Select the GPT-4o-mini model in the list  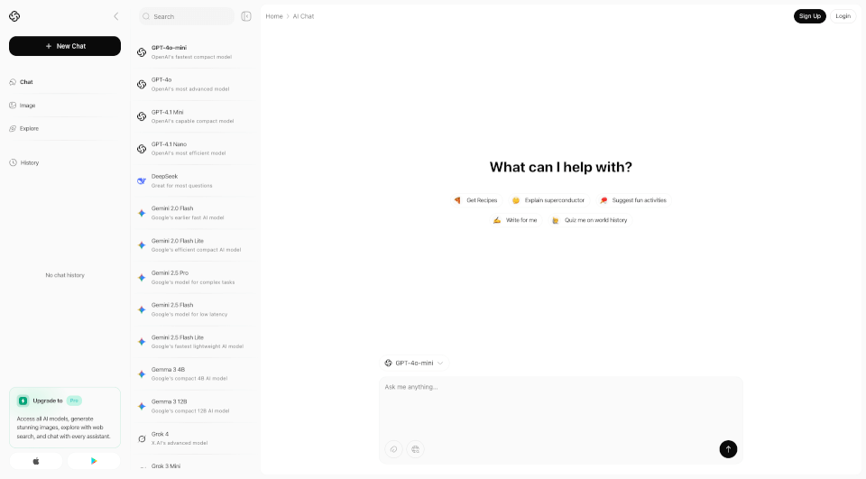tap(194, 52)
